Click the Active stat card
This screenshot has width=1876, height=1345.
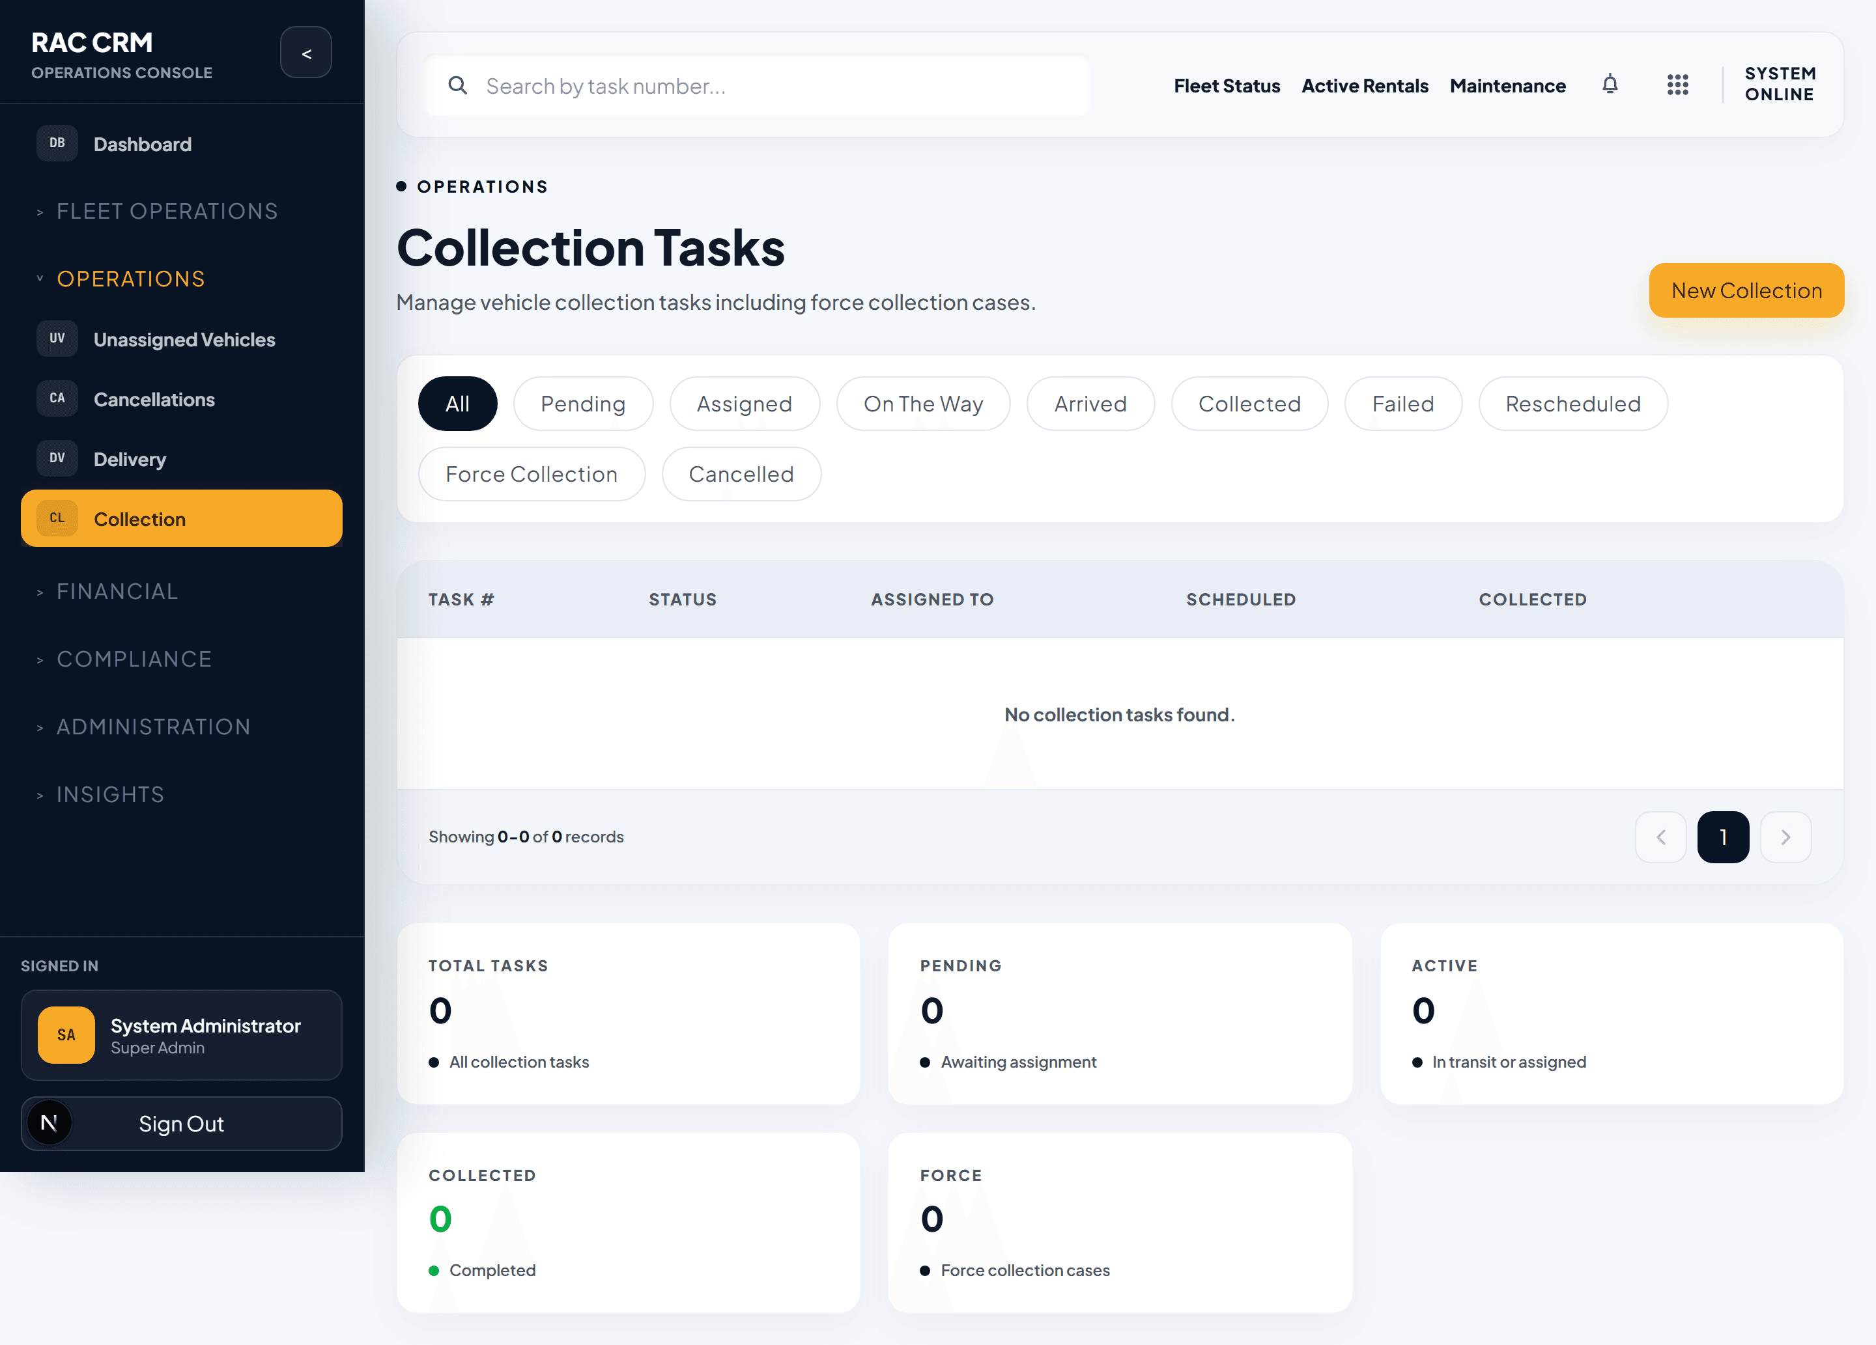coord(1612,1014)
